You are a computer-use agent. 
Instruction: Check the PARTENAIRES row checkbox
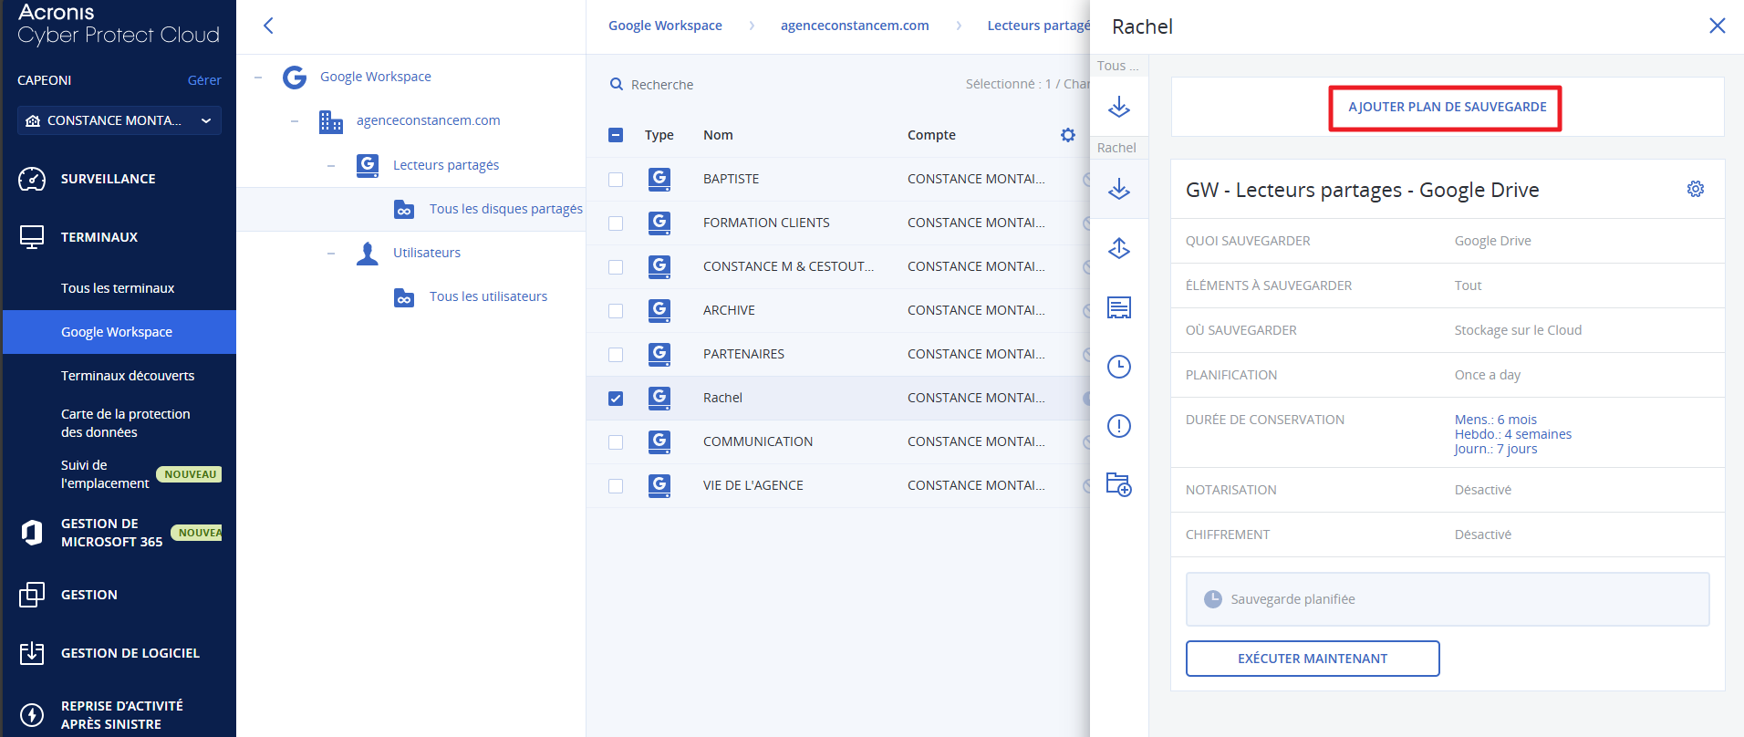616,355
